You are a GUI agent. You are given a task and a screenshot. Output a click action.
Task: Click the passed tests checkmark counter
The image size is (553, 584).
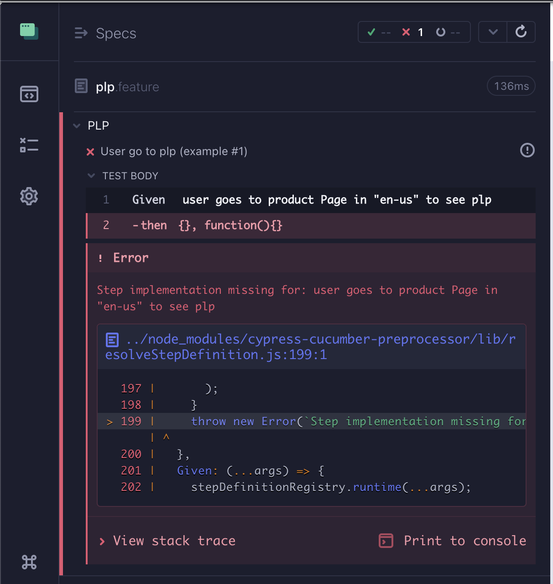tap(379, 32)
